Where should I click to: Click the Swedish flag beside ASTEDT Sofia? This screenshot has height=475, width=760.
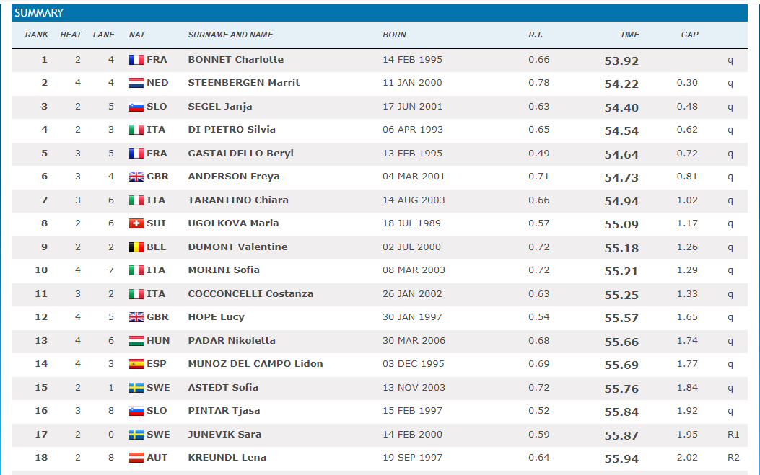point(136,388)
